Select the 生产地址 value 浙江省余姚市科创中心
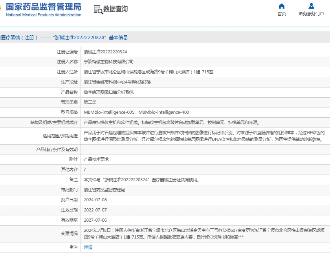This screenshot has height=255, width=330. pyautogui.click(x=117, y=82)
